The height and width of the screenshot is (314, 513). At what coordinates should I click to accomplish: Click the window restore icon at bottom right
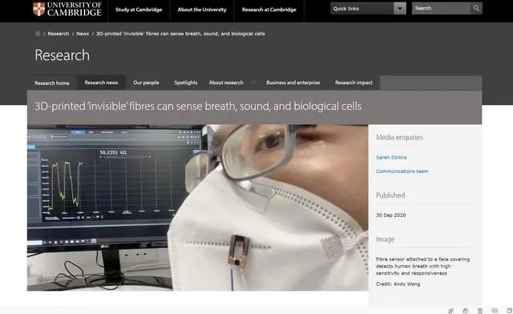(x=510, y=311)
